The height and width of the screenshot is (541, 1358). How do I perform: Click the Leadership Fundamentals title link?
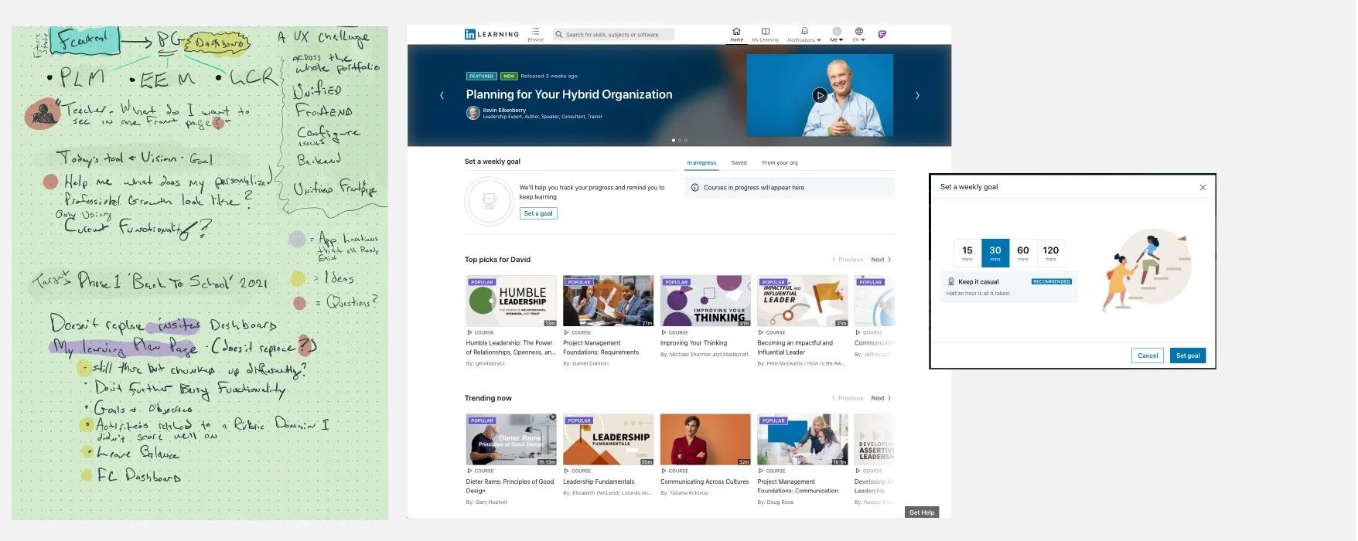pos(599,481)
